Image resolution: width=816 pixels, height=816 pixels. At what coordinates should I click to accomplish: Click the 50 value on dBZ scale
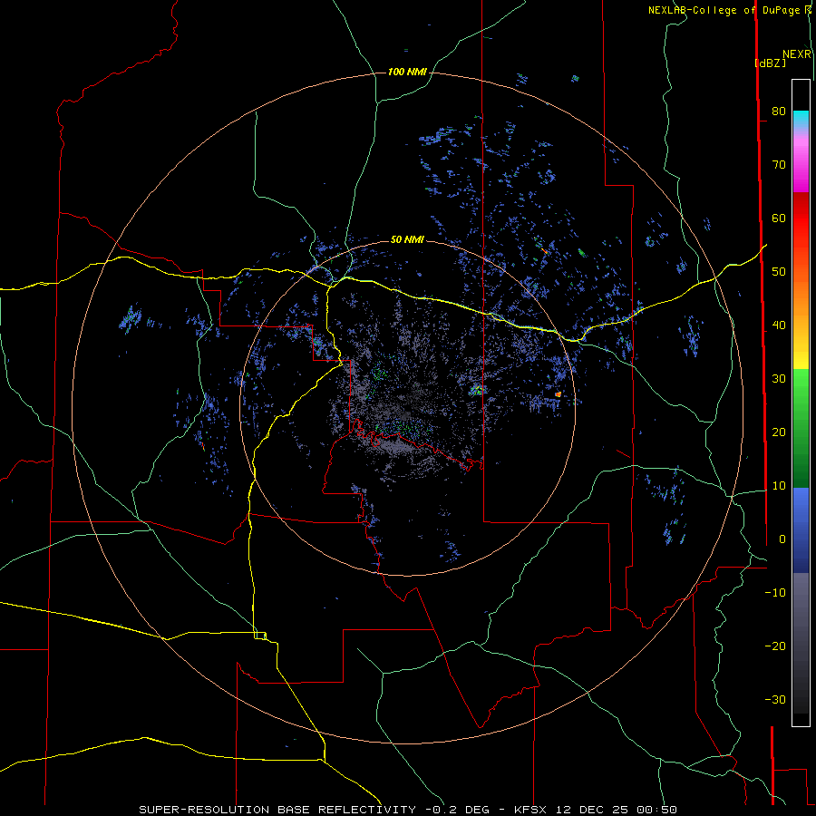(x=779, y=272)
